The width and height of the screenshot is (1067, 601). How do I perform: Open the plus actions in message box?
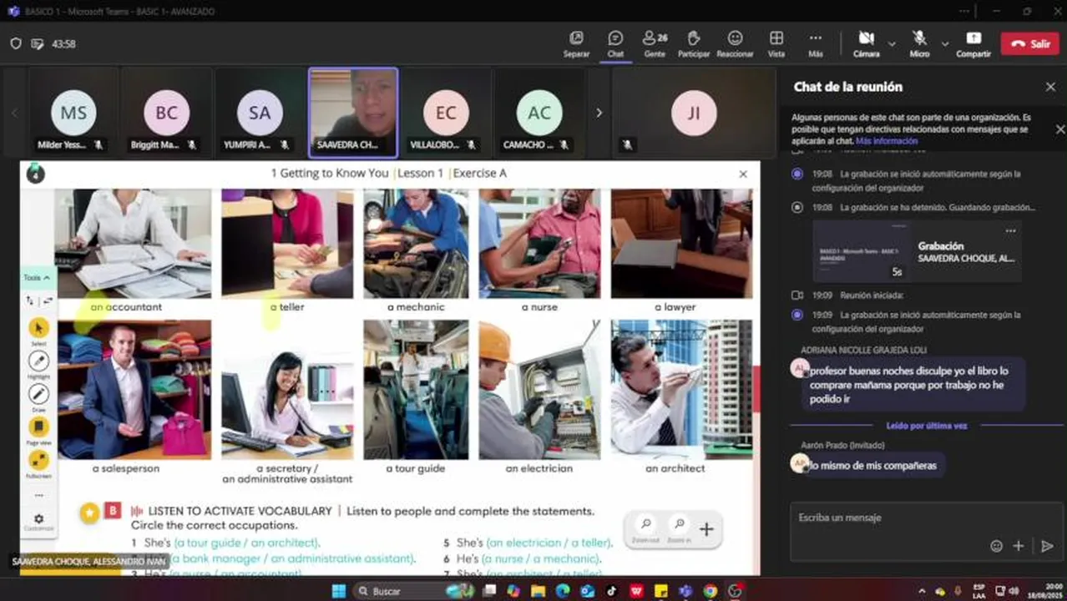1019,546
